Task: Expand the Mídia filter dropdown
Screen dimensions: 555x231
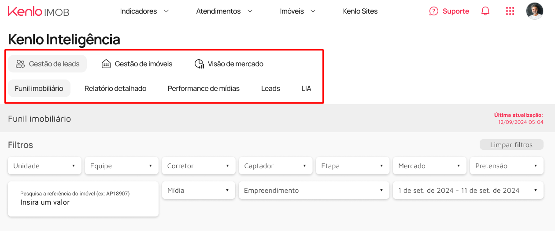Action: (x=199, y=191)
